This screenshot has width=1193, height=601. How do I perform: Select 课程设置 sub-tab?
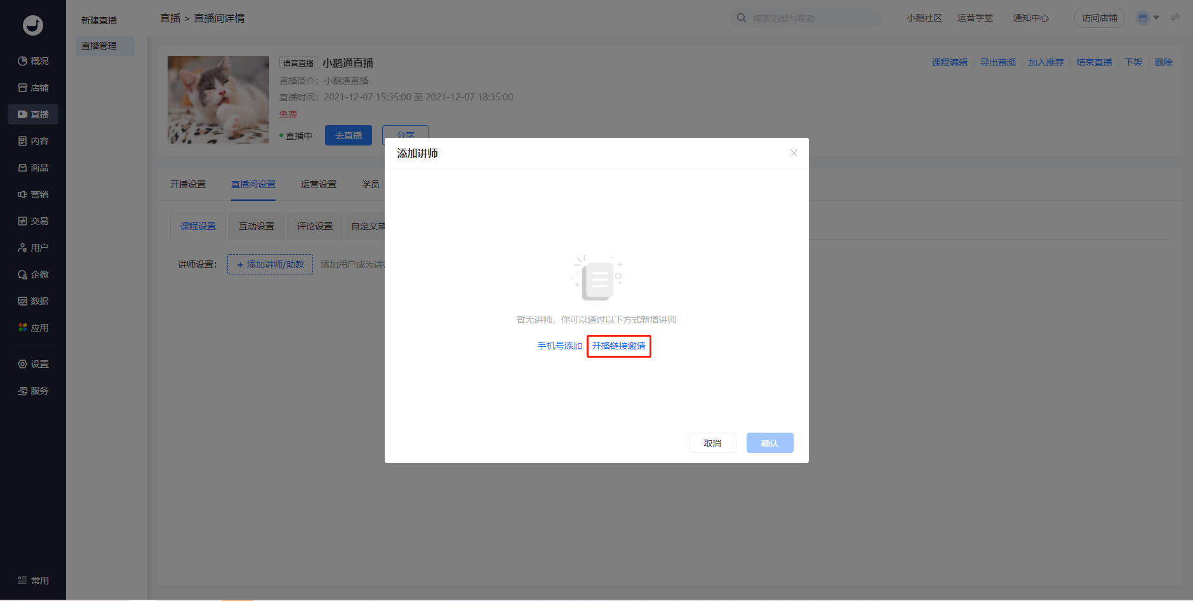pyautogui.click(x=198, y=226)
